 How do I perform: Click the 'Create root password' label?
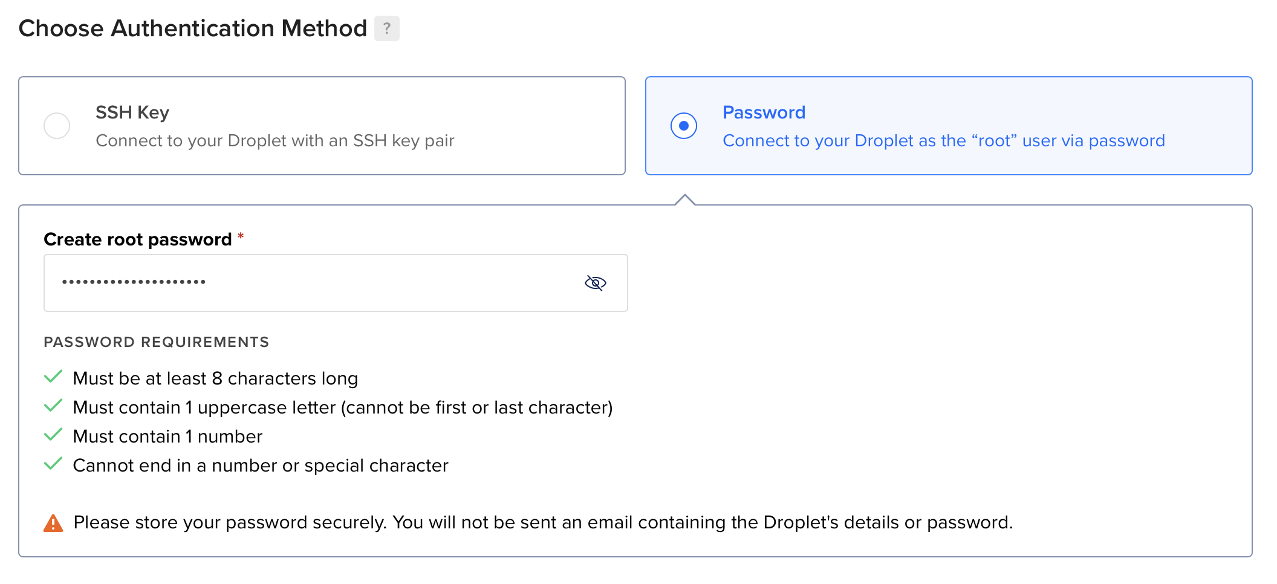[138, 239]
